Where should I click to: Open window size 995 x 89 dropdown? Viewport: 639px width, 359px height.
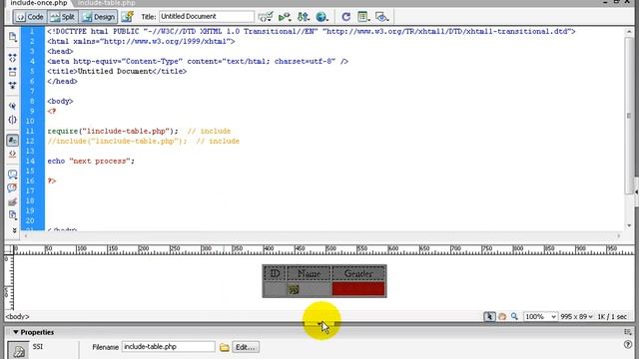click(x=576, y=316)
